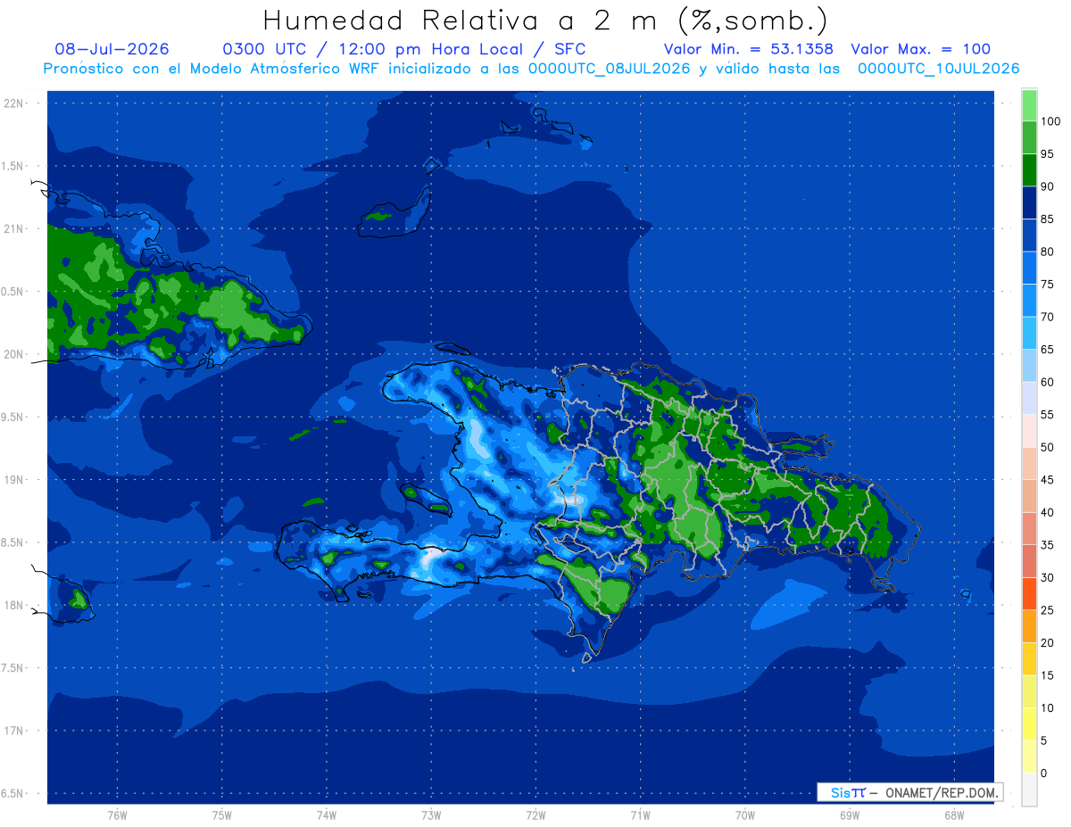Select the 69W longitude label
Viewport: 1071px width, 827px height.
[x=850, y=815]
